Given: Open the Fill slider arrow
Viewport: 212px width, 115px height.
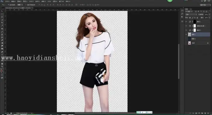Looking at the screenshot, I should [210, 18].
